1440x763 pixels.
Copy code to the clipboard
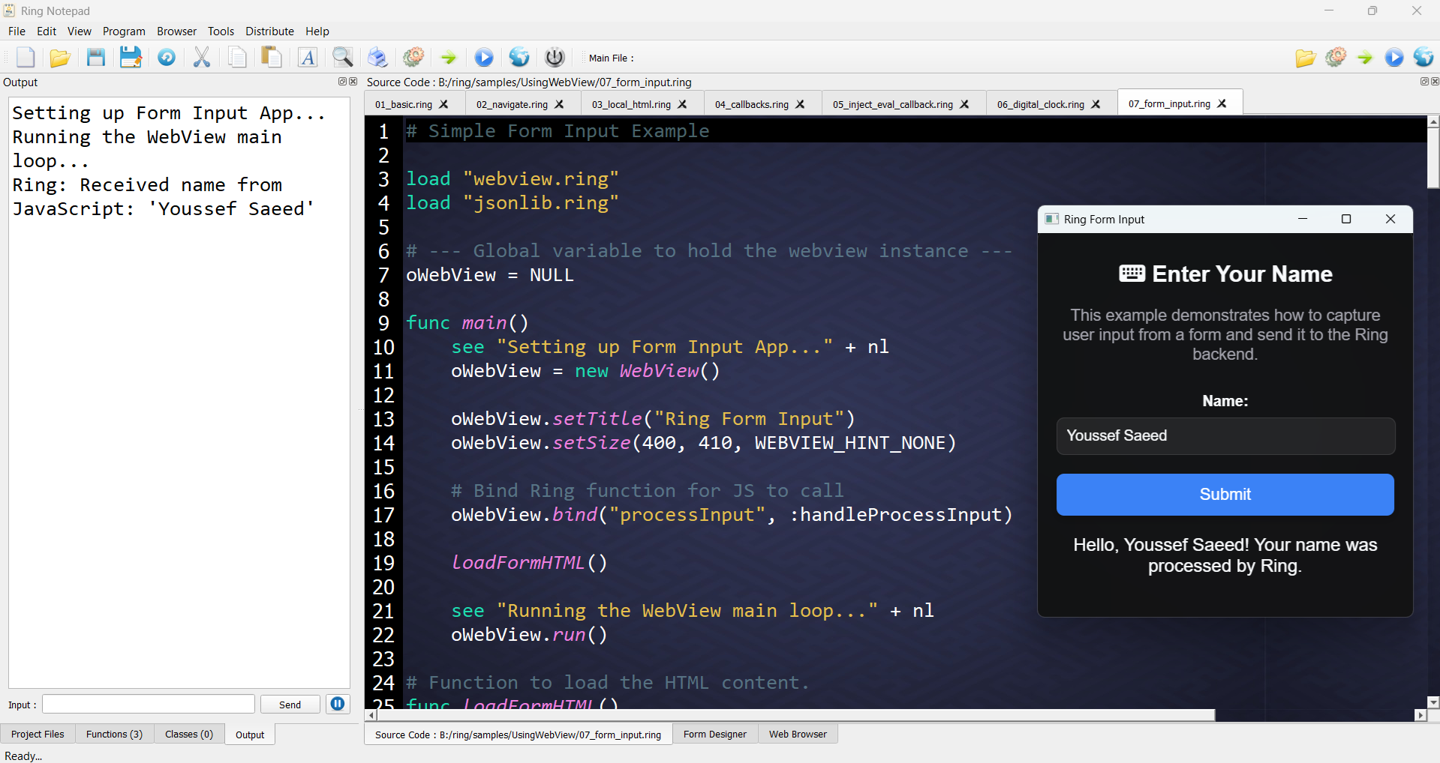pos(237,57)
